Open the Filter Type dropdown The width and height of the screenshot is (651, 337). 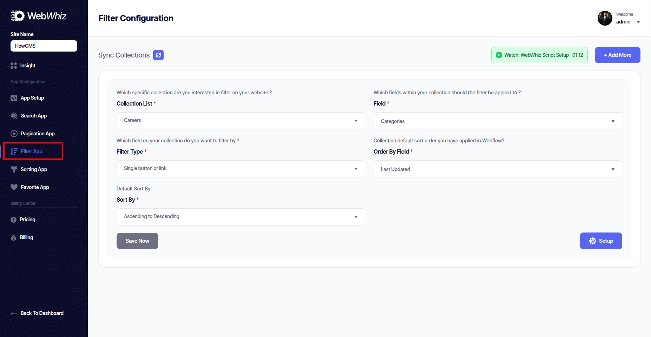pos(241,169)
